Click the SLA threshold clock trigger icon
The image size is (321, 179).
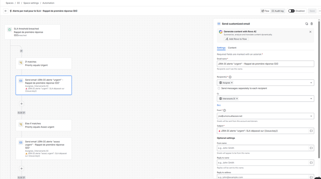tap(10, 30)
